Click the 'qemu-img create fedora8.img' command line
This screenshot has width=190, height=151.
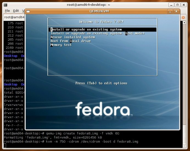tap(62, 133)
